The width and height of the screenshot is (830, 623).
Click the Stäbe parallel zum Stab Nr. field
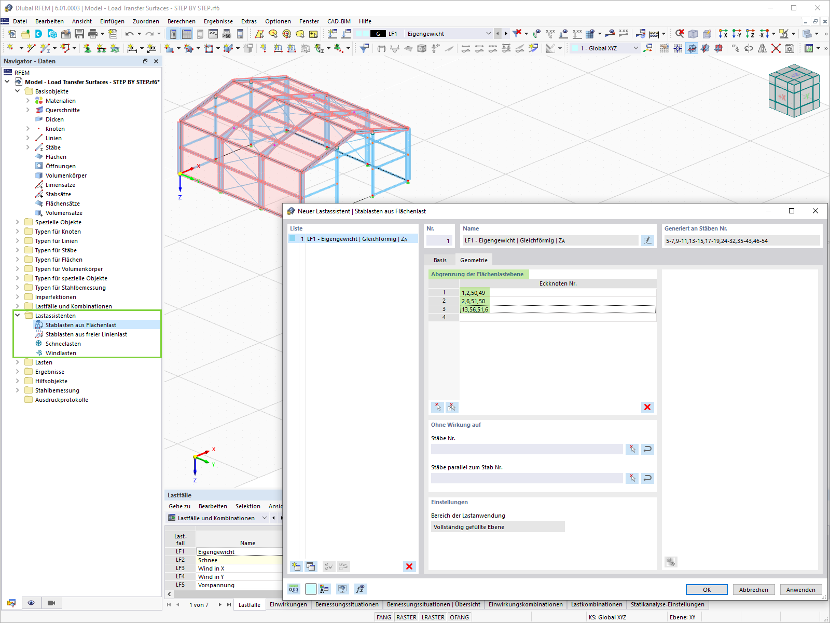tap(527, 478)
